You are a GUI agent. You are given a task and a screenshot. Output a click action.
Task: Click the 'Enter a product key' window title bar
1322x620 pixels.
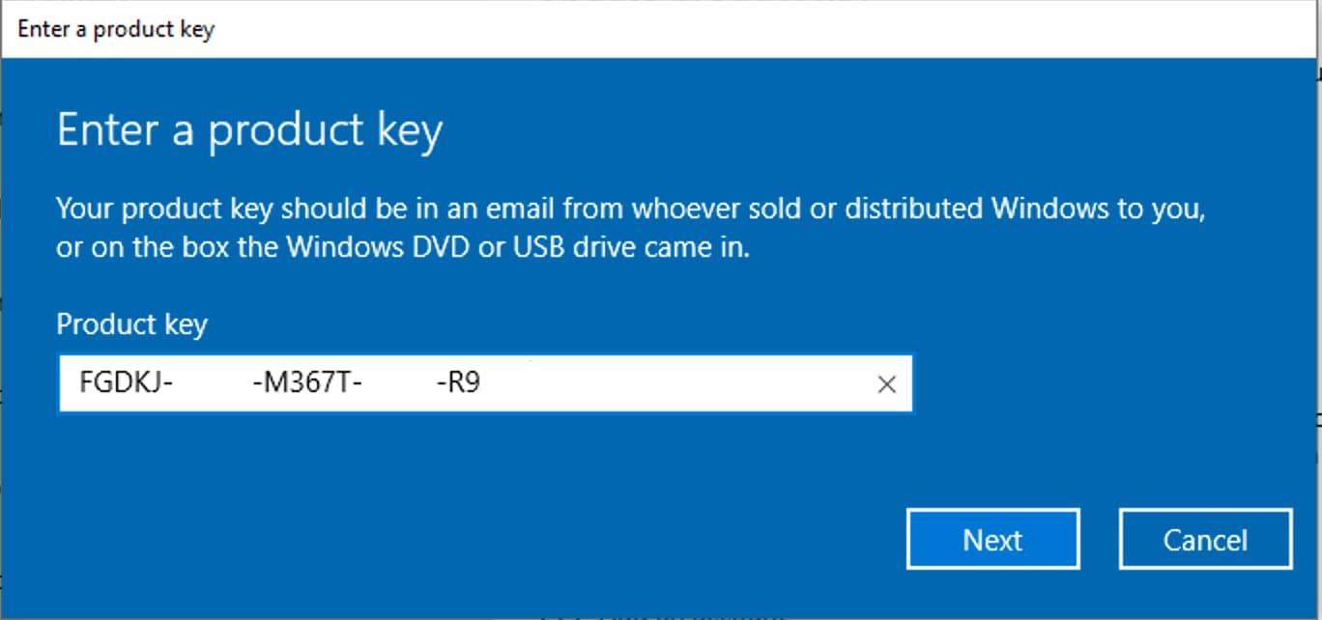[x=661, y=29]
